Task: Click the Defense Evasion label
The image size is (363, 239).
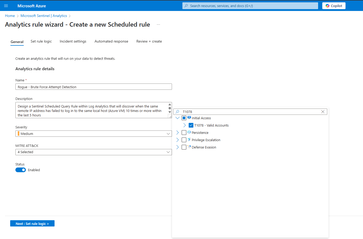Action: (204, 147)
